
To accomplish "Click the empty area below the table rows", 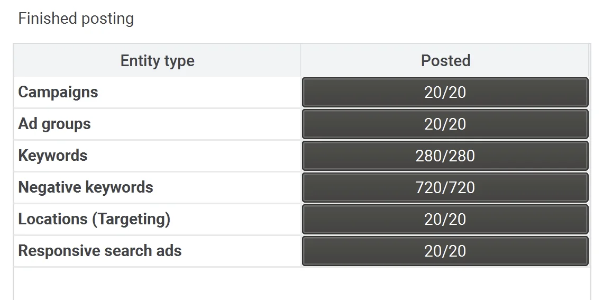I will [x=302, y=284].
